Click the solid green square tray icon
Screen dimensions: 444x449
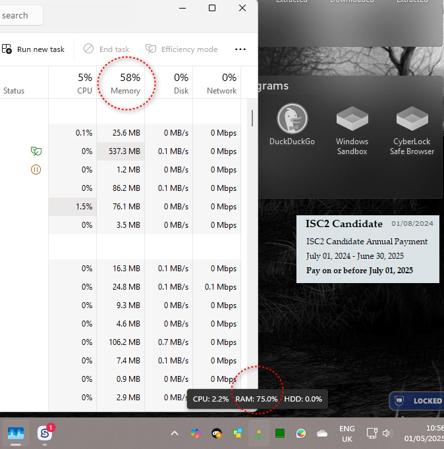point(280,433)
